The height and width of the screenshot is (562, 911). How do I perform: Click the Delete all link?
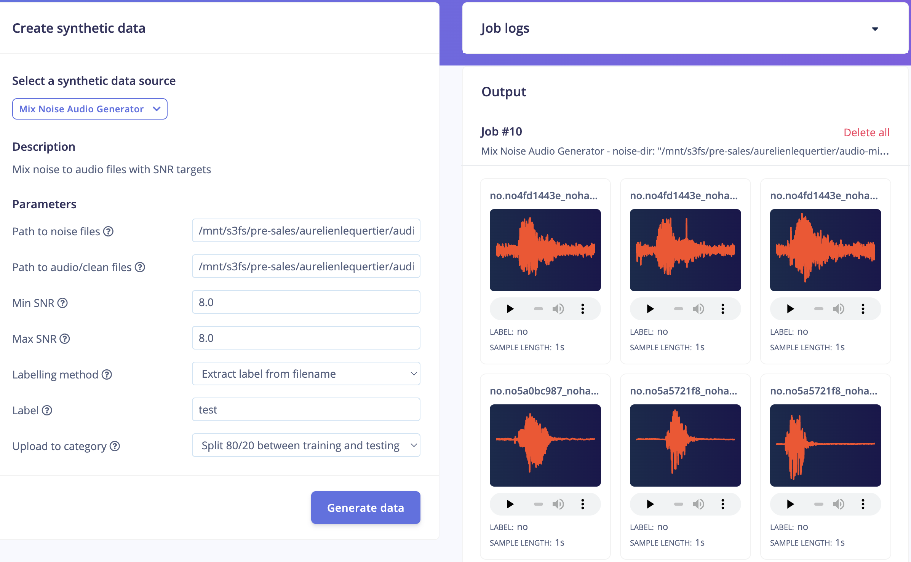(866, 133)
